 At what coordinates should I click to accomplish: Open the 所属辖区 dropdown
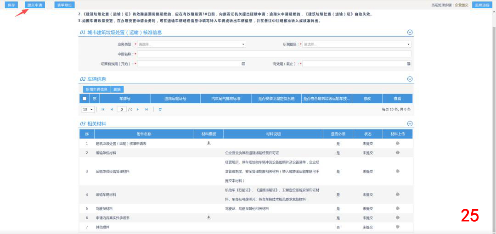click(x=357, y=45)
